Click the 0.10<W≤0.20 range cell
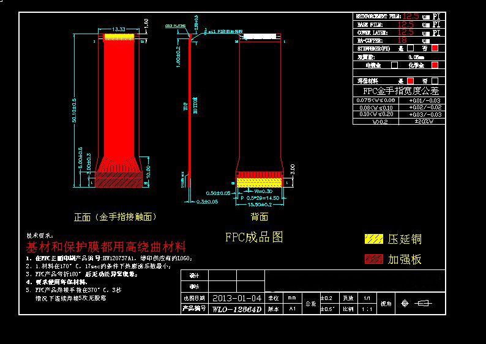 [x=376, y=114]
